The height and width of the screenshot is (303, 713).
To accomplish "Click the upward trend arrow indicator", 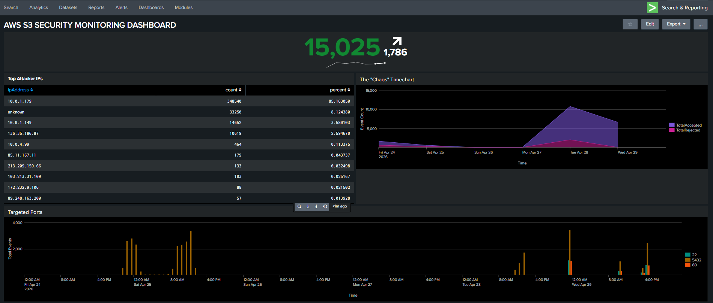I will [x=397, y=41].
